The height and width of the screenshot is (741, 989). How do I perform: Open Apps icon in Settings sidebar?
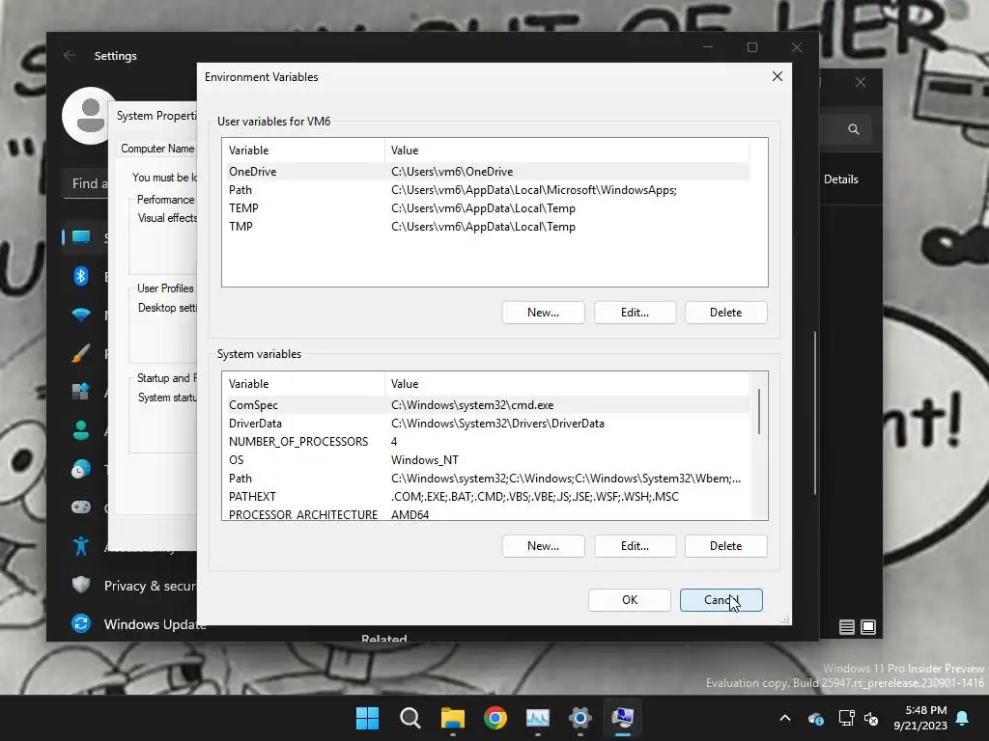pyautogui.click(x=81, y=392)
